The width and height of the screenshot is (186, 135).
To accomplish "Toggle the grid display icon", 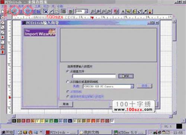I will tap(64, 12).
